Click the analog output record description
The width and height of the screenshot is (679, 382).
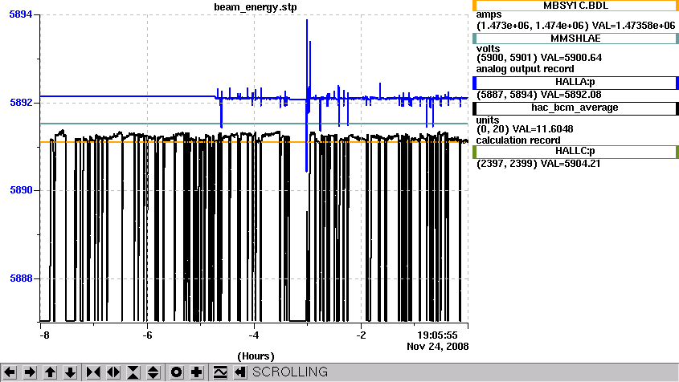526,69
